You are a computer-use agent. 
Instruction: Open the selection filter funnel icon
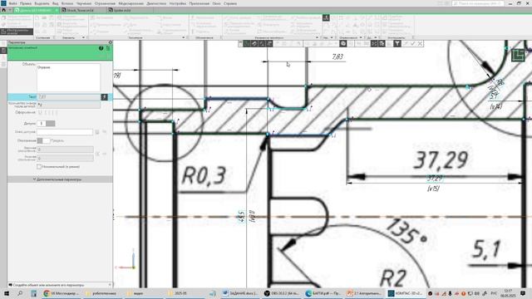pyautogui.click(x=397, y=43)
